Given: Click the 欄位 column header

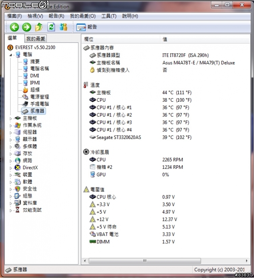Looking at the screenshot, I should [x=121, y=39].
